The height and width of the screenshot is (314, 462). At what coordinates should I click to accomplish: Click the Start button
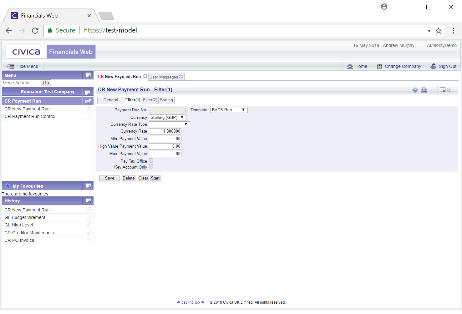pyautogui.click(x=155, y=178)
